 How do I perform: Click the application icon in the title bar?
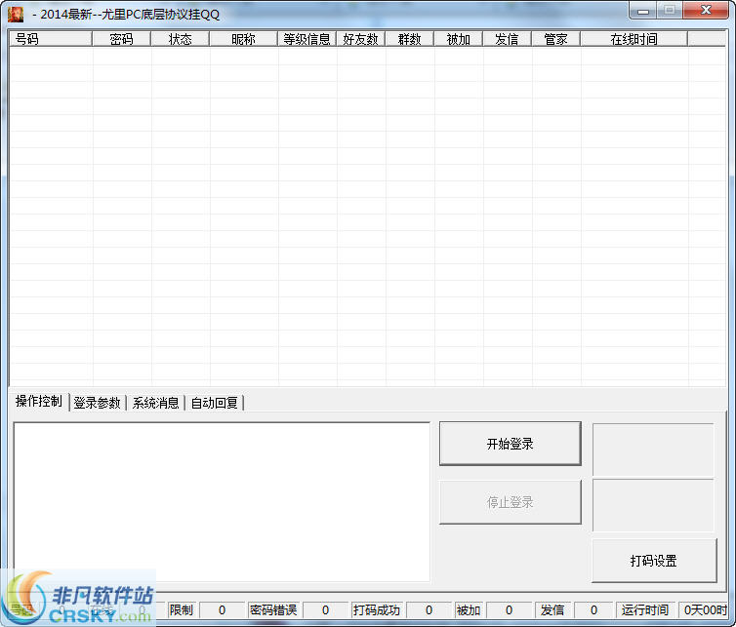(x=16, y=14)
